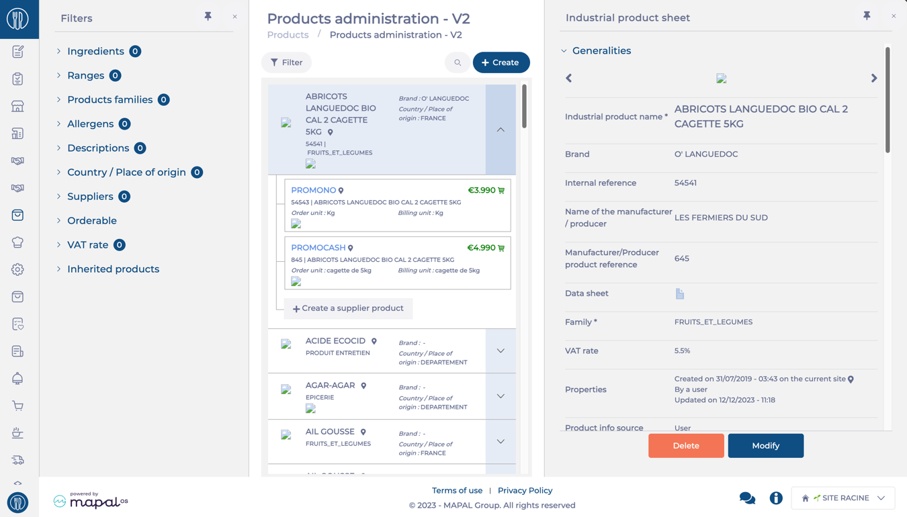Click the location pin beside PROMONO
The height and width of the screenshot is (517, 907).
click(341, 191)
